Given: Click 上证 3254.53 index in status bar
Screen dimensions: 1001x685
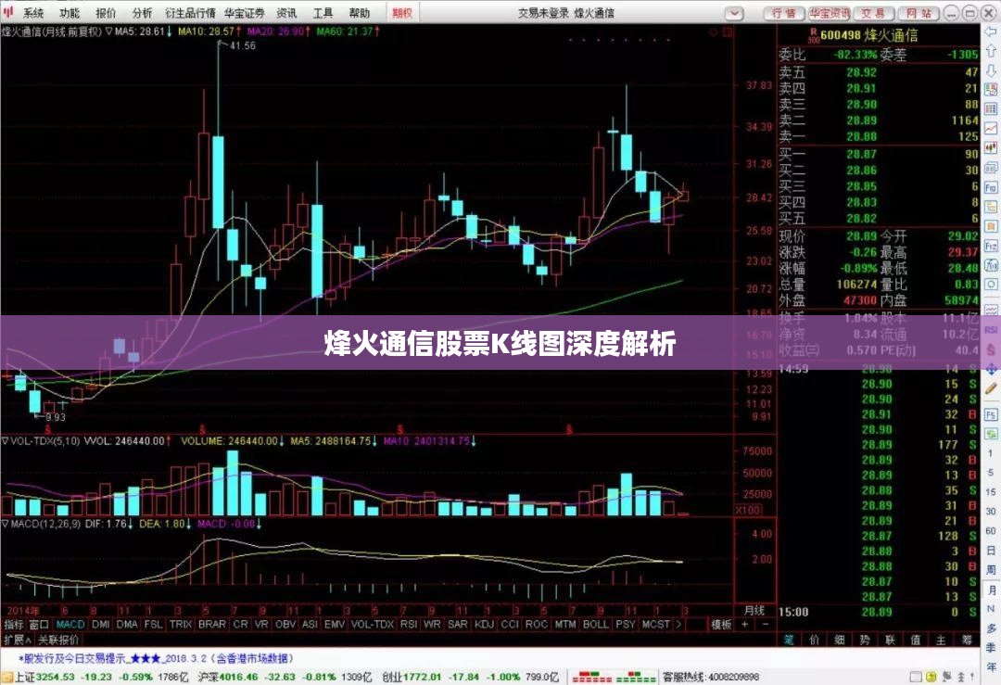Looking at the screenshot, I should 44,677.
